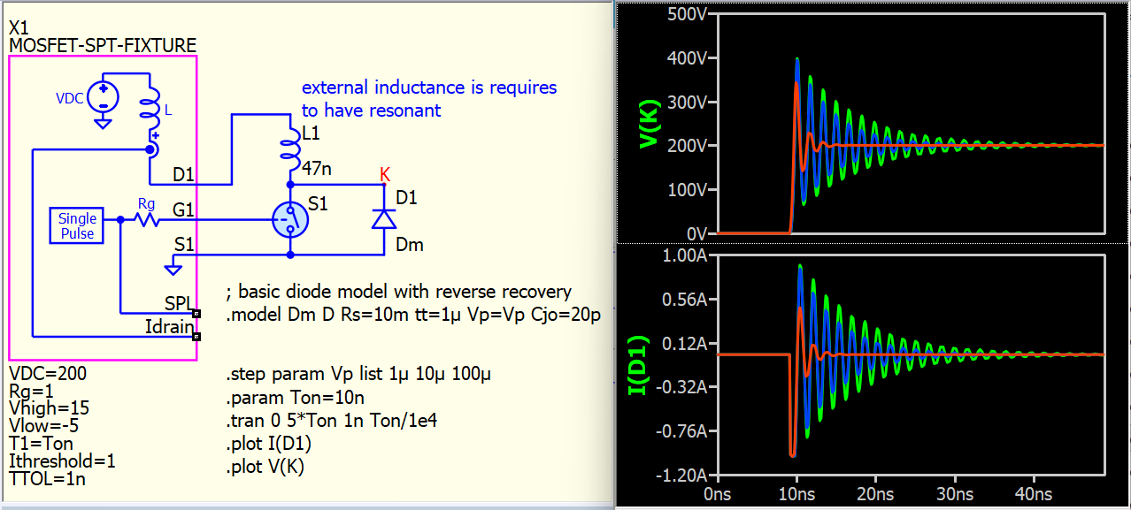
Task: Click the VDC voltage source symbol
Action: [x=104, y=97]
